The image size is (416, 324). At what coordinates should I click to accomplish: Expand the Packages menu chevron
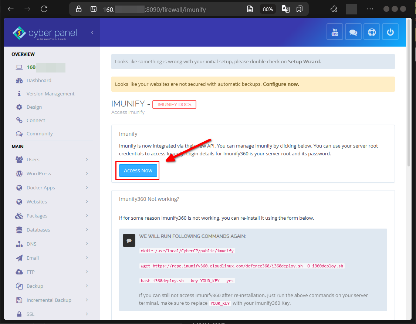[87, 216]
